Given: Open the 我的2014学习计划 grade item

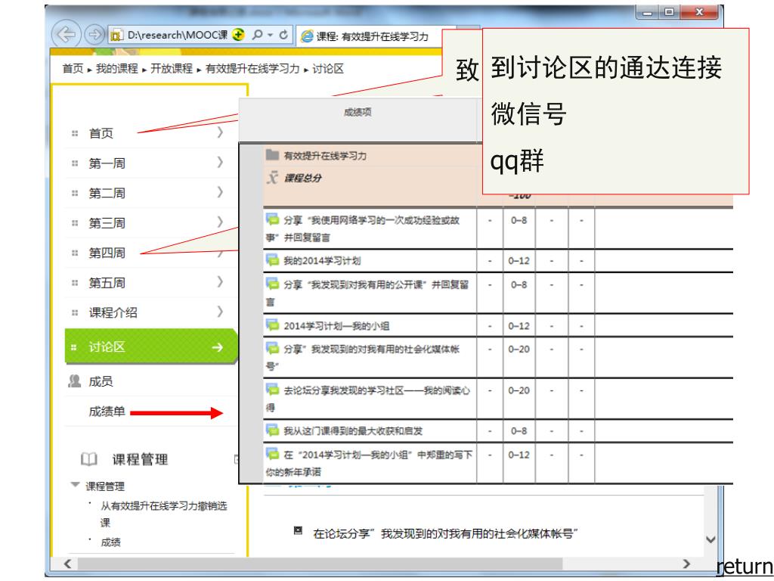Looking at the screenshot, I should point(322,261).
